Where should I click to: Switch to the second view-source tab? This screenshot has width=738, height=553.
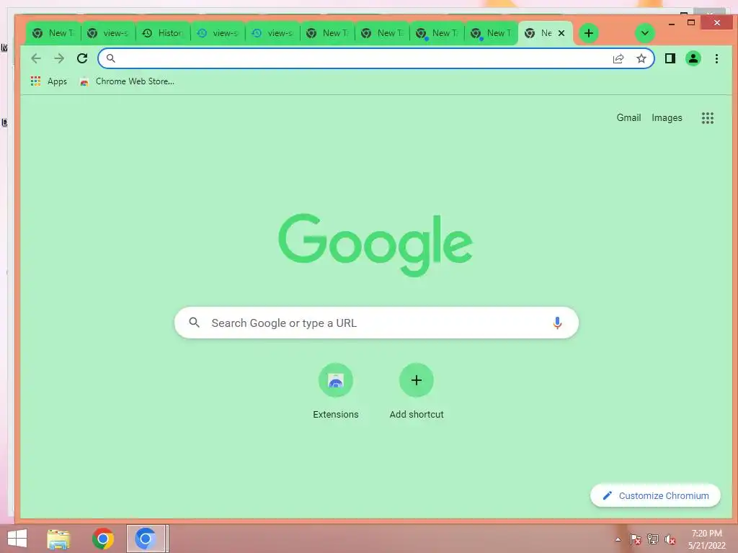[218, 33]
